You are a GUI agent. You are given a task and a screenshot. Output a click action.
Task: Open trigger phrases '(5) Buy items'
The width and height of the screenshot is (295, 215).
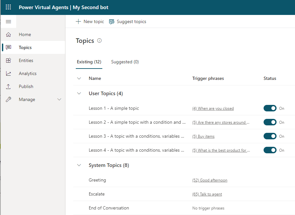tap(203, 136)
